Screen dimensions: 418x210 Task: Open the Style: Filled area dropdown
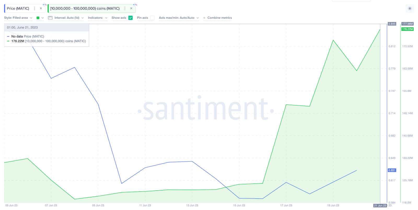coord(18,18)
